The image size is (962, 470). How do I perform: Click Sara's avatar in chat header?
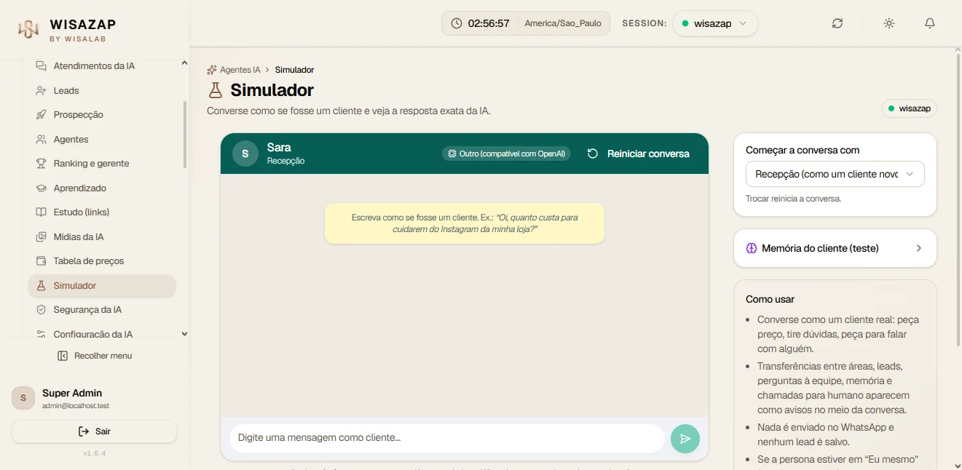pos(245,154)
